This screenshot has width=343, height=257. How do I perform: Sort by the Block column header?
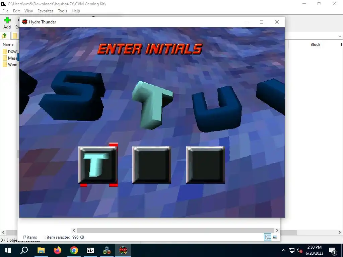point(315,45)
